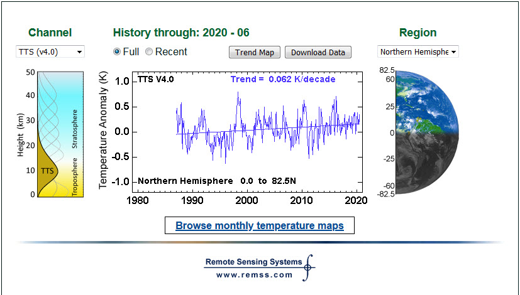520x295 pixels.
Task: Click the Temperature Anomaly (K) axis label
Action: coord(104,130)
